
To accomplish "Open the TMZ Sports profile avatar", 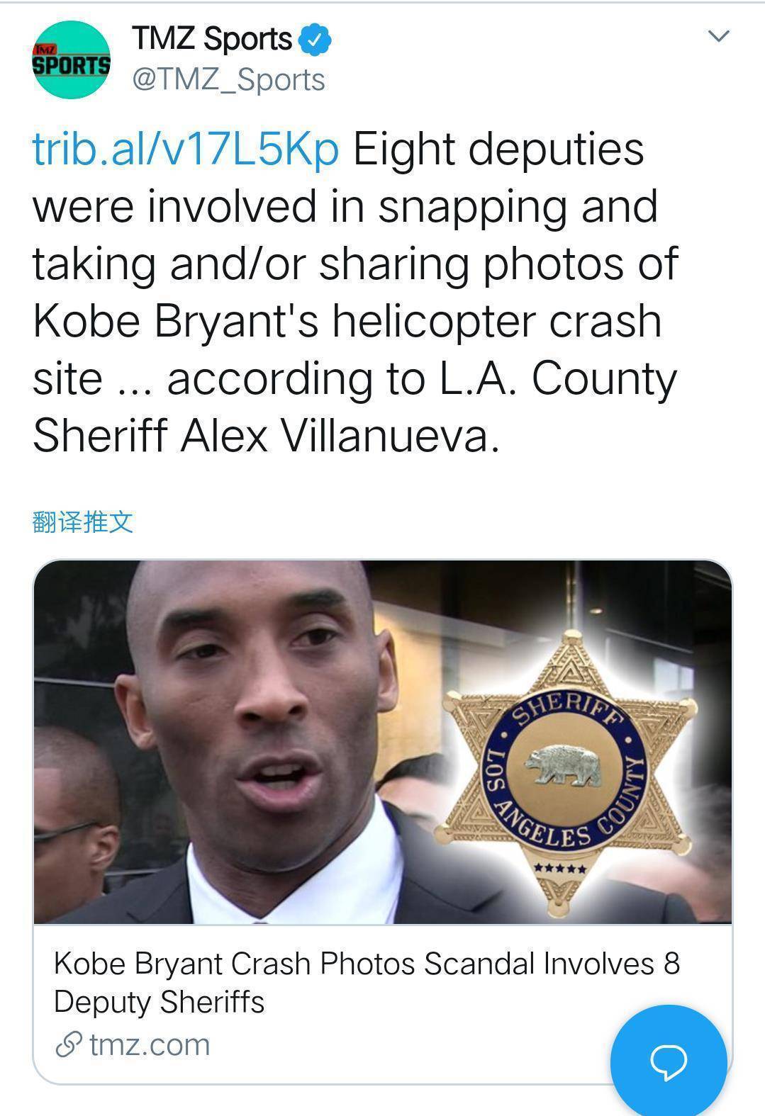I will (72, 60).
